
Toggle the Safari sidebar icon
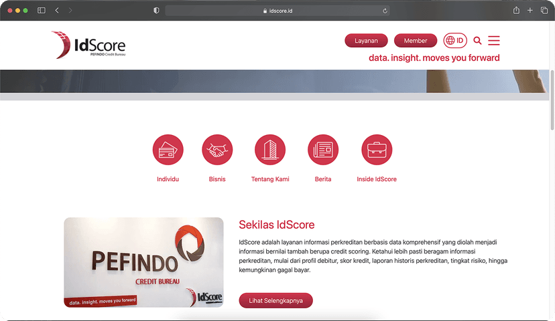(x=42, y=11)
